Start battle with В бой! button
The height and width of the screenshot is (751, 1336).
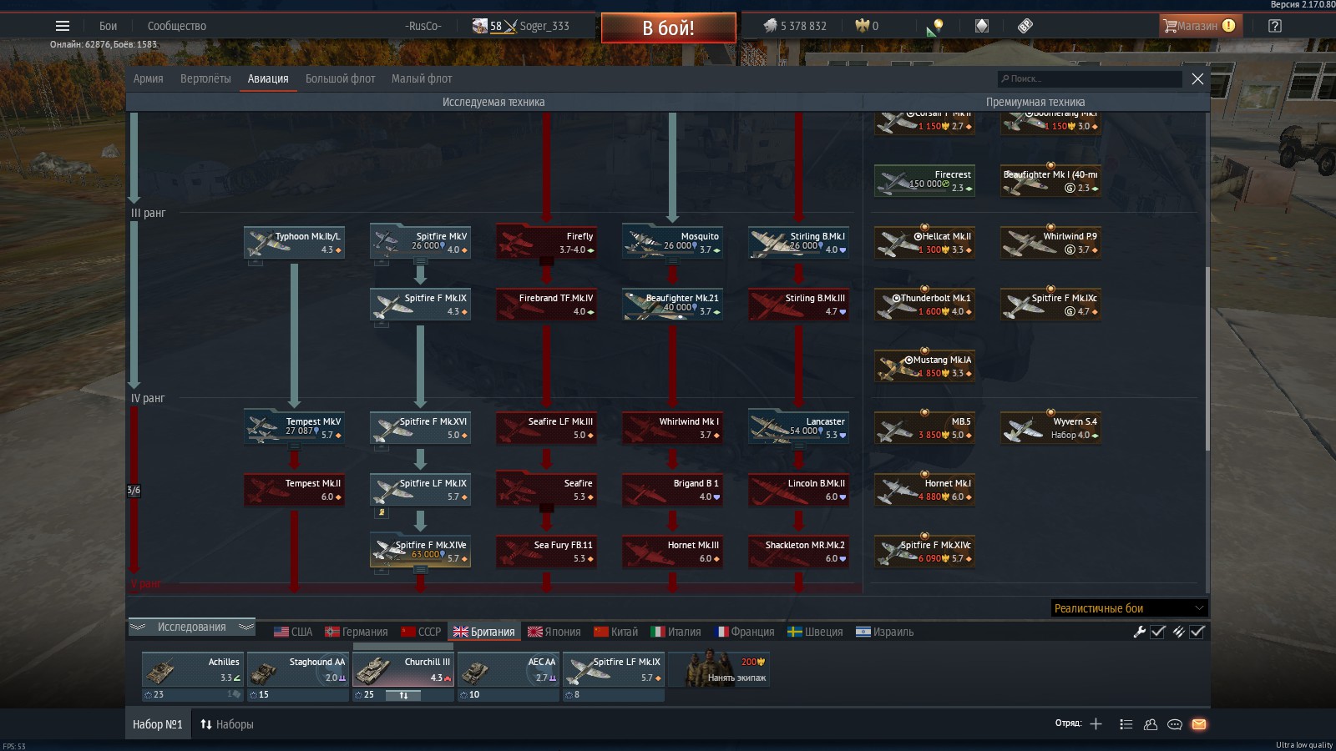pyautogui.click(x=668, y=28)
